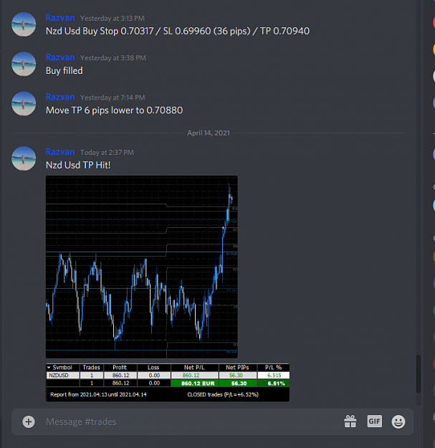The image size is (435, 448).
Task: Open the trade report table image
Action: coord(168,383)
